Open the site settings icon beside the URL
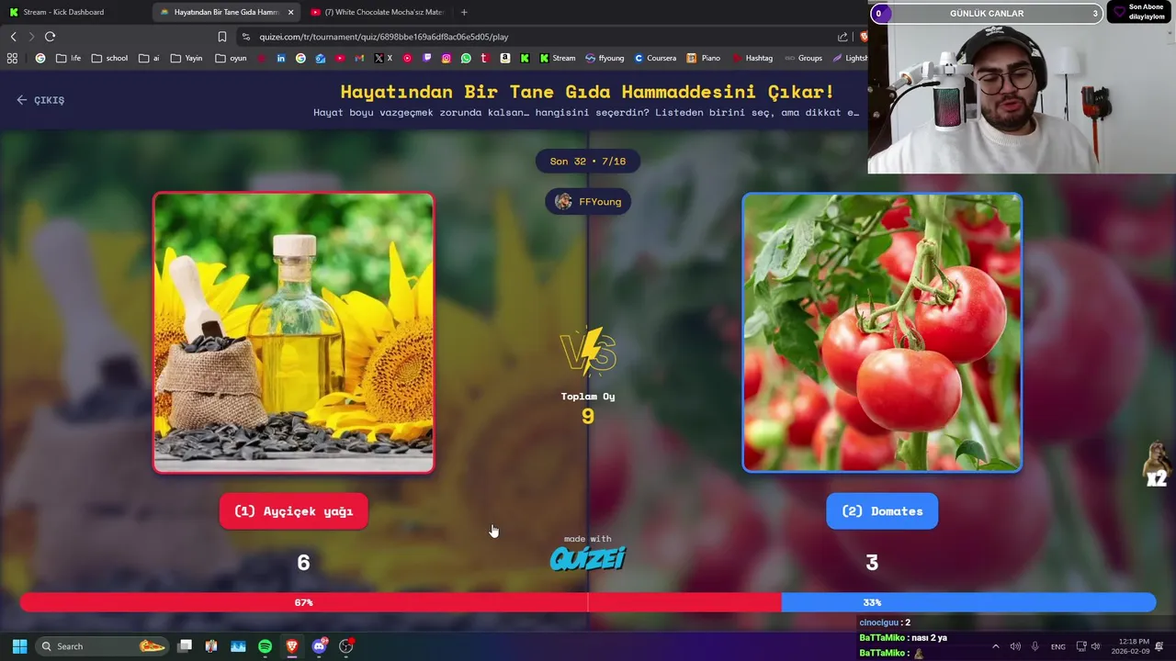 [245, 37]
